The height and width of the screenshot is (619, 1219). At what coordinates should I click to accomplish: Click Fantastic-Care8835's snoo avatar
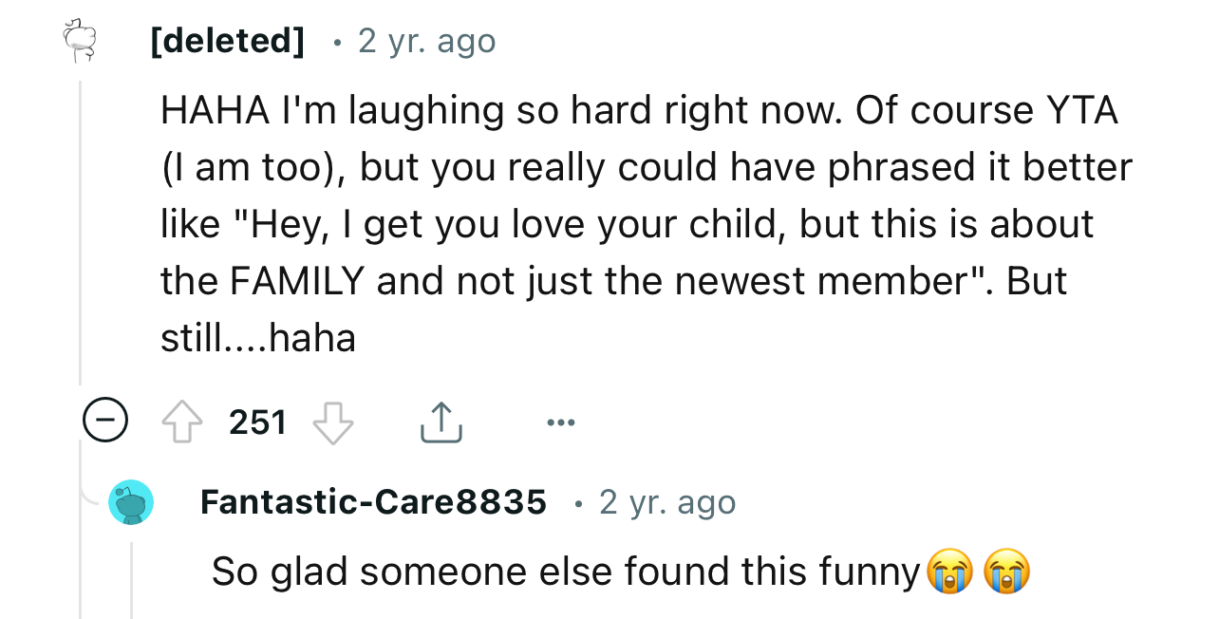[131, 502]
